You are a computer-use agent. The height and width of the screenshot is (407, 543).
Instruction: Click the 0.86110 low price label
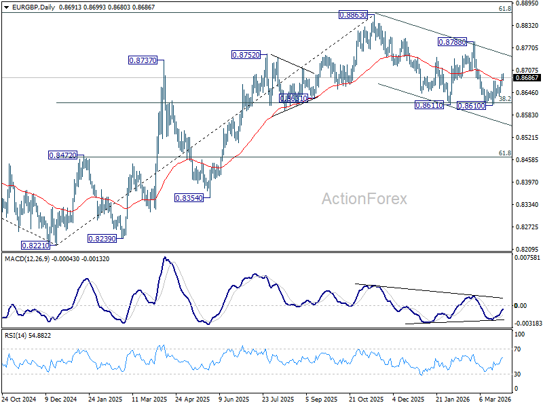point(429,105)
